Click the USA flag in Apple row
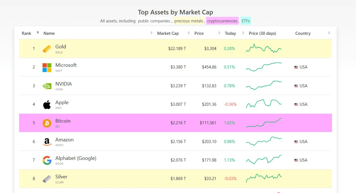This screenshot has height=193, width=356. 296,105
